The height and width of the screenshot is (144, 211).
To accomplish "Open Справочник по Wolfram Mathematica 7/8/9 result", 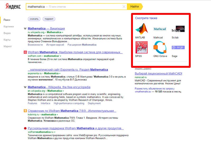I will tap(72, 111).
